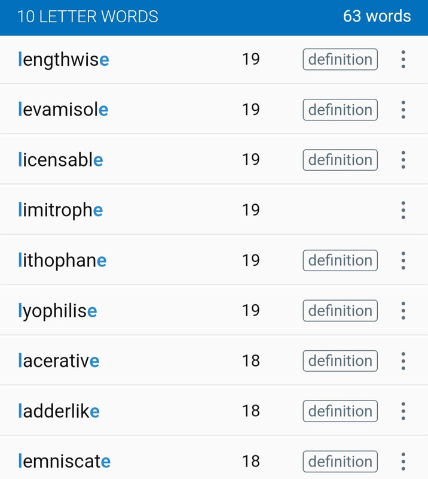The width and height of the screenshot is (428, 479).
Task: Click definition button next to lyophilise
Action: (x=340, y=311)
